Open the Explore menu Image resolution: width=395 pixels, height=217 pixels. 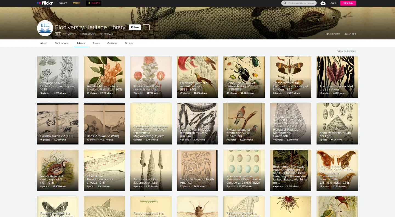pyautogui.click(x=63, y=3)
